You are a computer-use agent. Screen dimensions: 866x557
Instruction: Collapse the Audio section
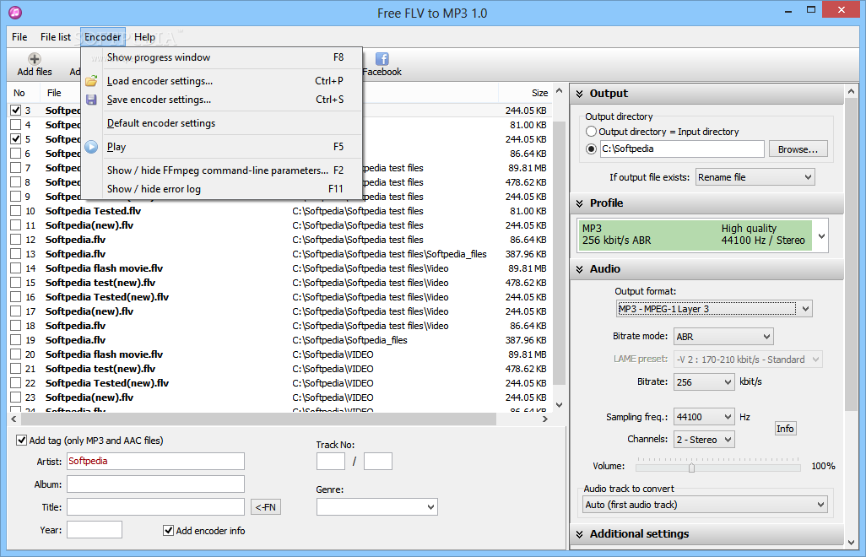coord(579,269)
